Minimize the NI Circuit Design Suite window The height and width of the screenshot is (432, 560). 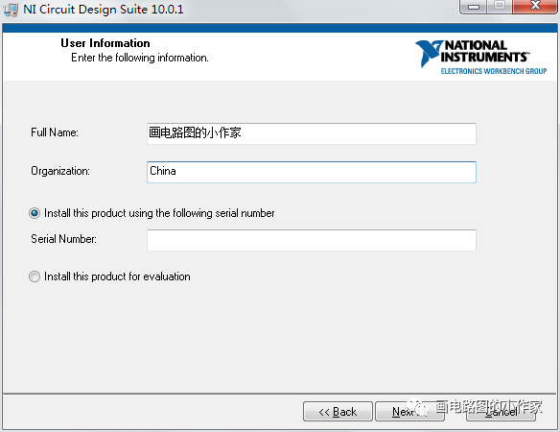[474, 7]
